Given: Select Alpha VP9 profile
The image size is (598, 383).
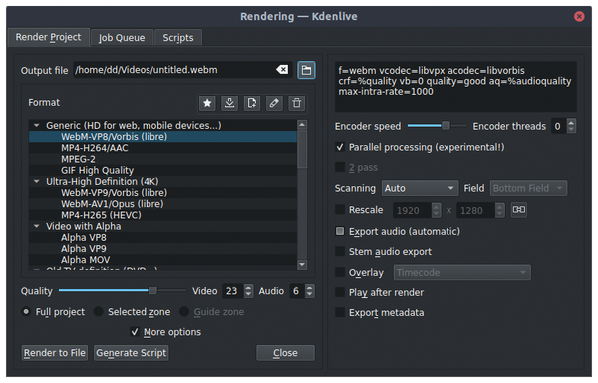Looking at the screenshot, I should click(x=162, y=249).
